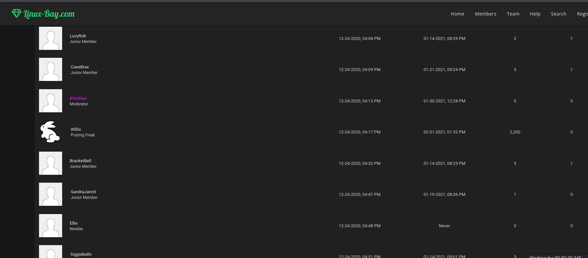The height and width of the screenshot is (258, 588).
Task: Open Willis's white rabbit avatar
Action: [51, 132]
